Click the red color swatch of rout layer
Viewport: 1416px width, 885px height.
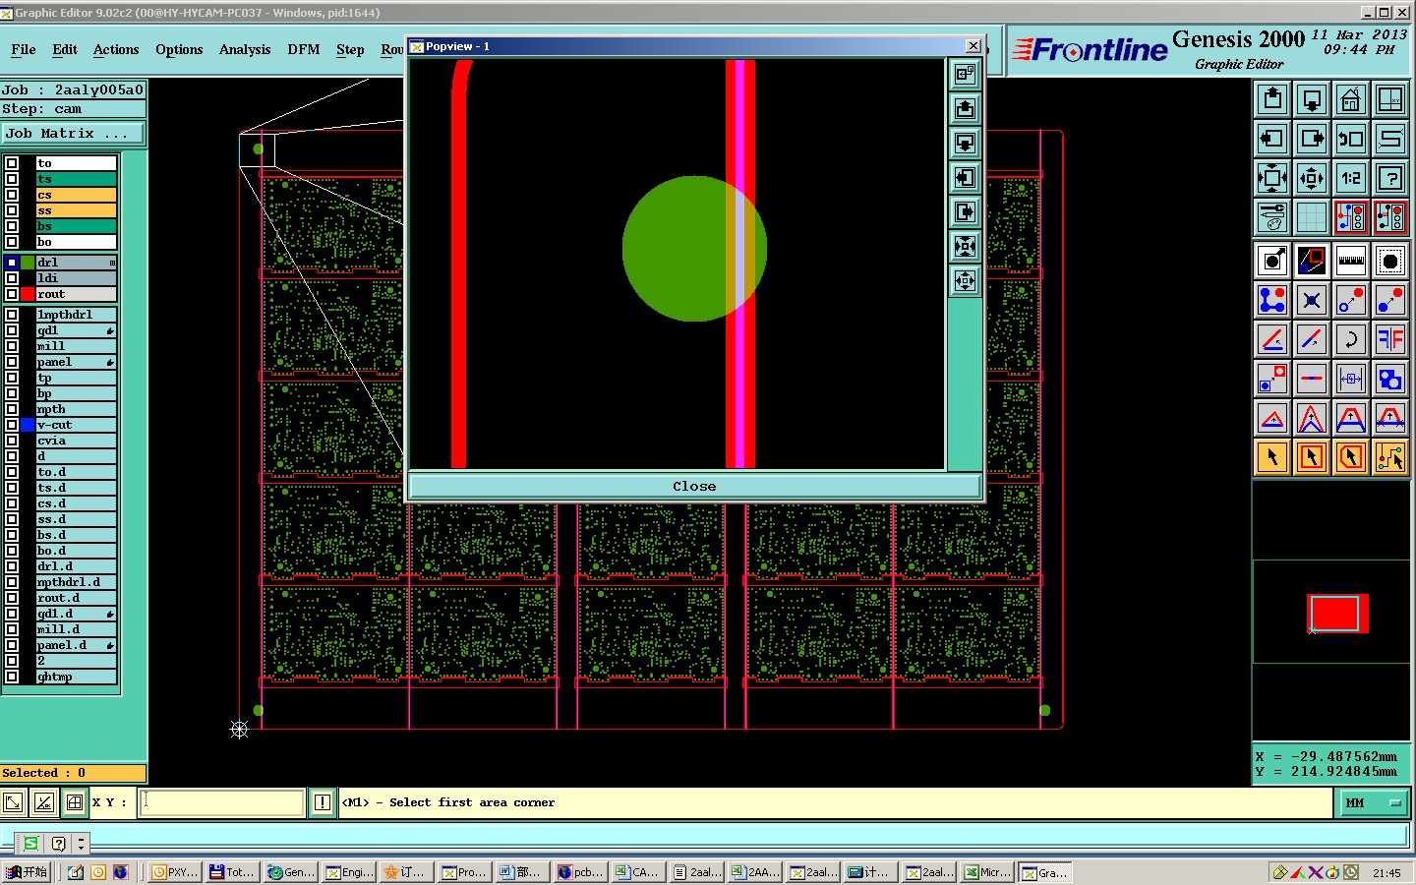[28, 294]
